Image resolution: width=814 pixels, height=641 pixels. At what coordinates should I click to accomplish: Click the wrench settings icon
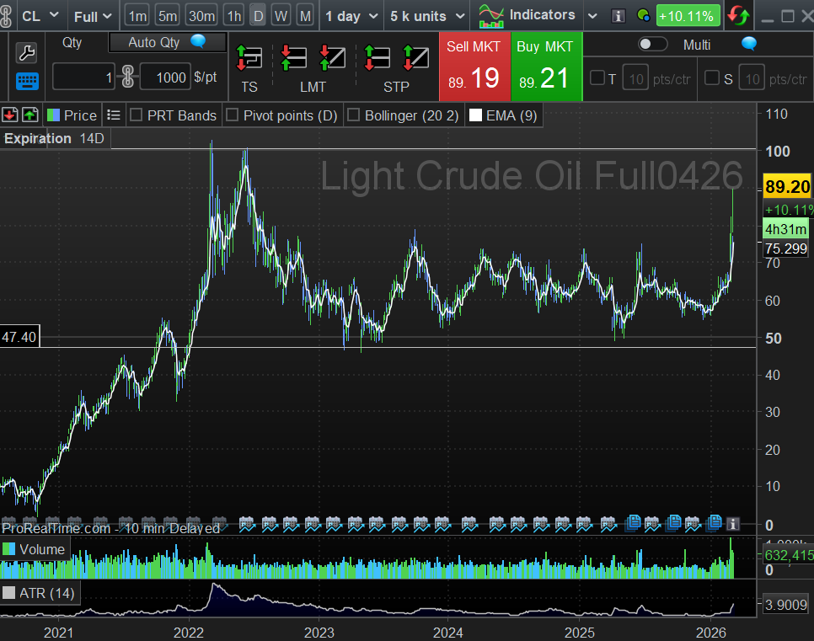click(26, 54)
